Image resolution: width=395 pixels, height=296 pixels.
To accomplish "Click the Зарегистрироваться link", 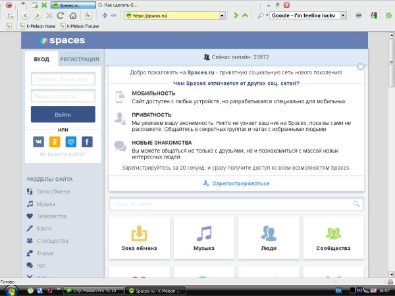I will (x=236, y=184).
